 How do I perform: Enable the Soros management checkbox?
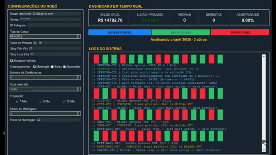[x=52, y=67]
